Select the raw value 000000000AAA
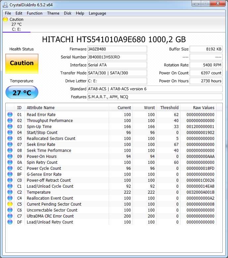The width and height of the screenshot is (228, 258). 200,156
